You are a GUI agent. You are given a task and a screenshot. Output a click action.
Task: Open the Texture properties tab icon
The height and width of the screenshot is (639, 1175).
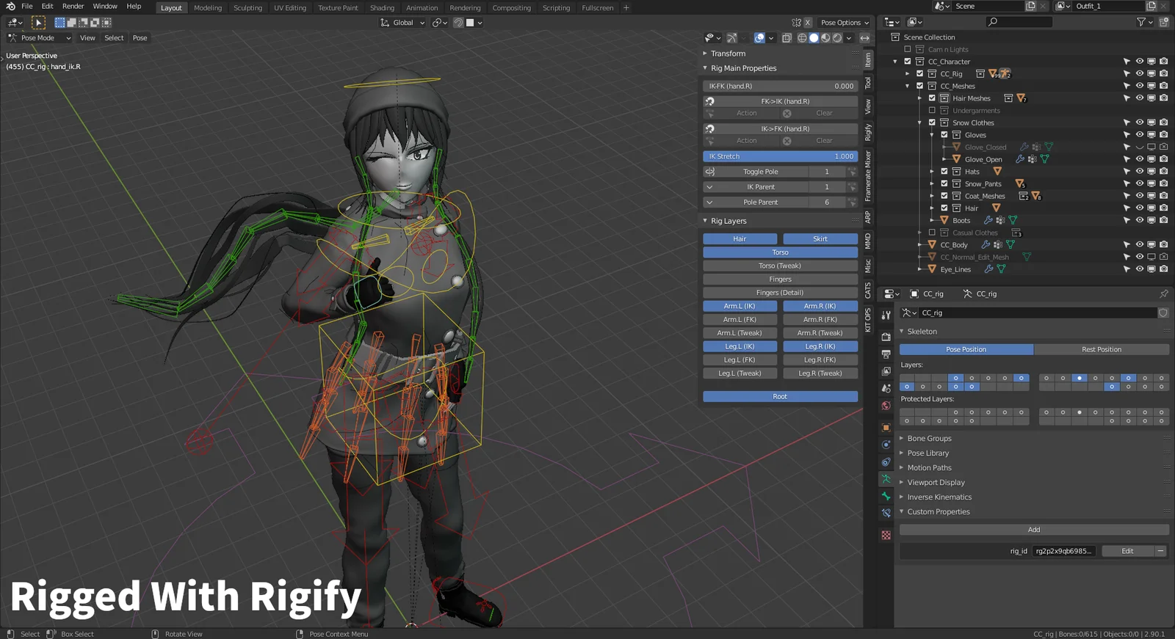click(x=886, y=536)
